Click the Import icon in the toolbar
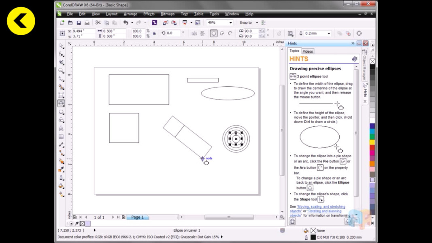The width and height of the screenshot is (432, 243). pyautogui.click(x=165, y=23)
